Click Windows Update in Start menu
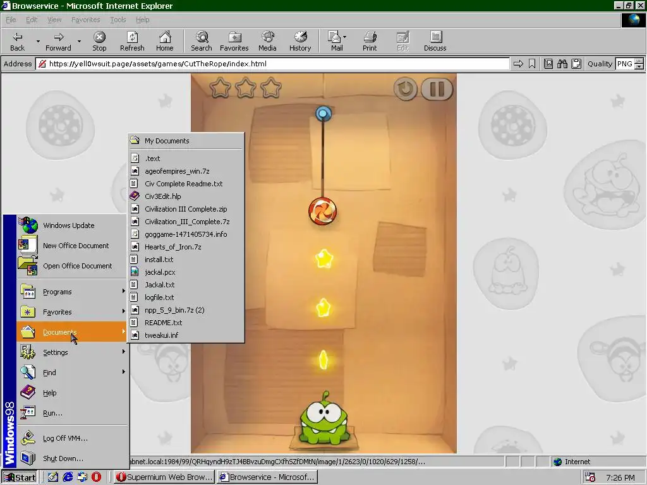 pos(71,225)
